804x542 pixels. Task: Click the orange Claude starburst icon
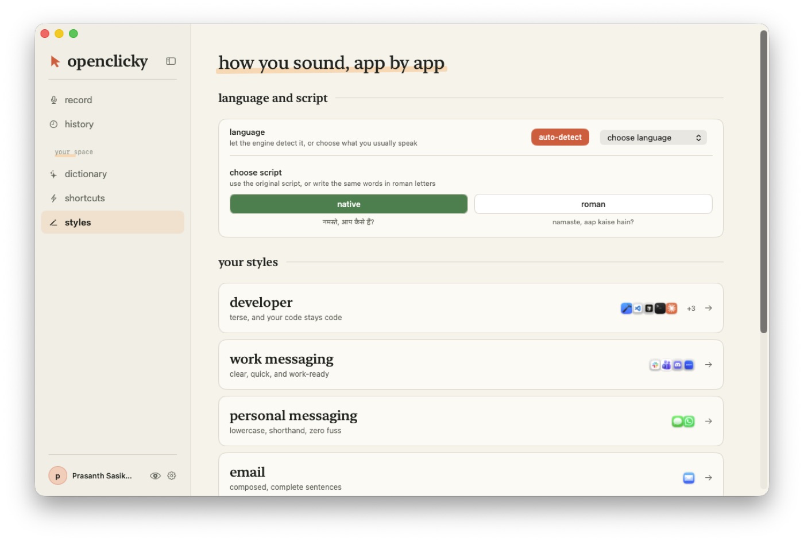click(671, 309)
